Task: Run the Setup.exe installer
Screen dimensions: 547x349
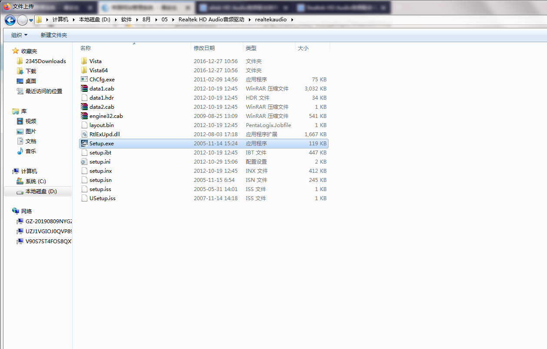Action: [100, 143]
